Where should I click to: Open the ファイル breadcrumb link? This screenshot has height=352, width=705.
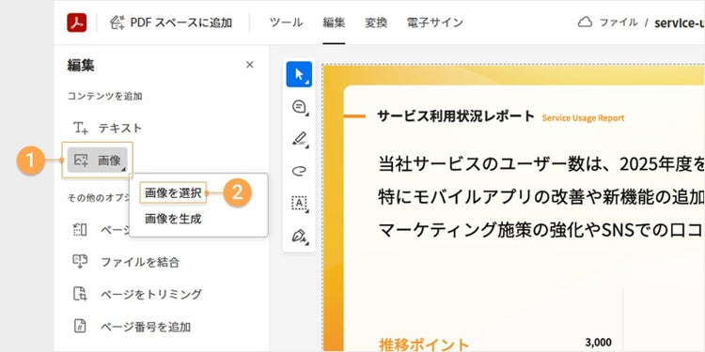pyautogui.click(x=619, y=23)
